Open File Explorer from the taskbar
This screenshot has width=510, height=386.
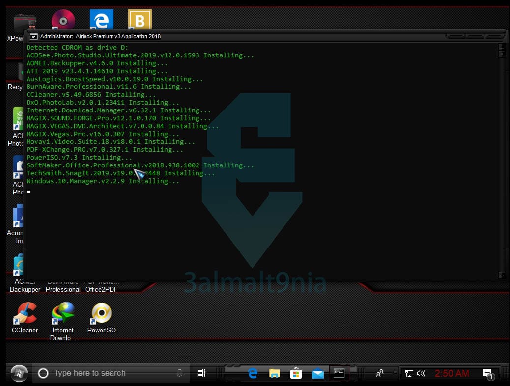[x=274, y=373]
